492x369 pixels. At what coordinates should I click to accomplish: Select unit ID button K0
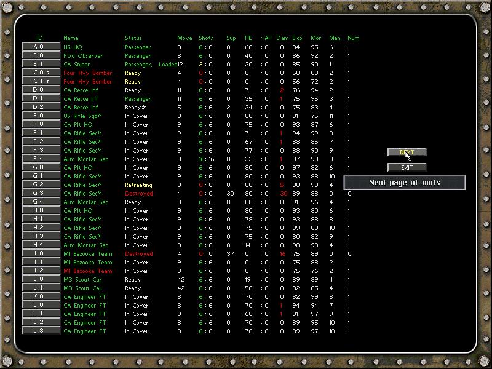[x=41, y=296]
